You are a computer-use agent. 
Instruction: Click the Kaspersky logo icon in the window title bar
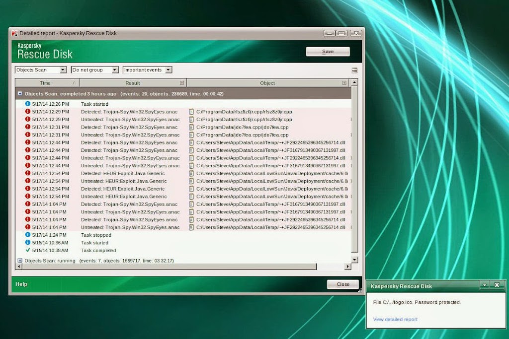[x=14, y=33]
